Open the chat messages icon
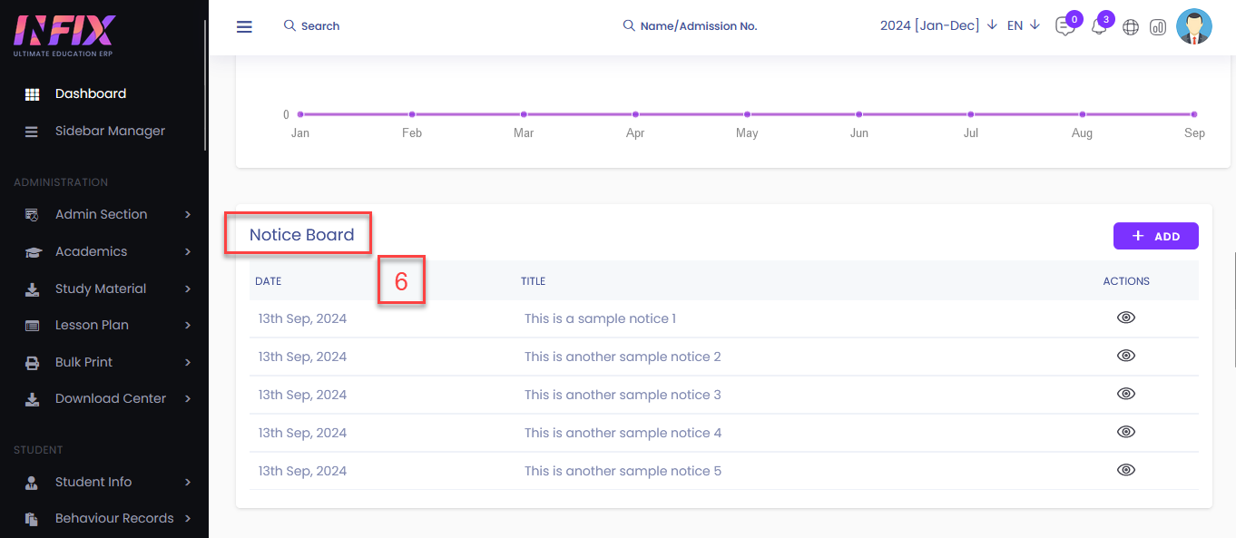The height and width of the screenshot is (538, 1236). click(1064, 27)
